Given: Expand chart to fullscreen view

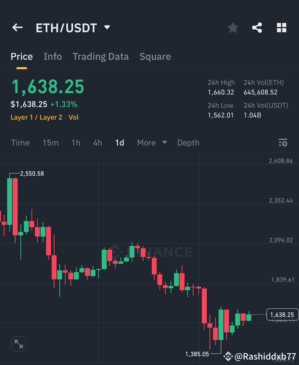Looking at the screenshot, I should [18, 344].
